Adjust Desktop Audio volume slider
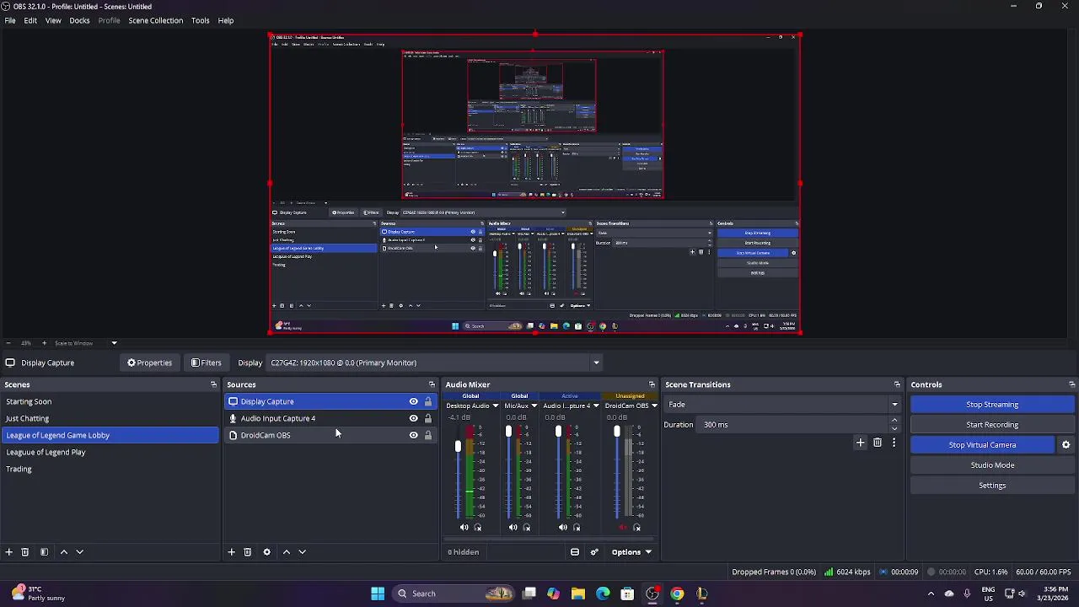1079x607 pixels. pos(458,447)
